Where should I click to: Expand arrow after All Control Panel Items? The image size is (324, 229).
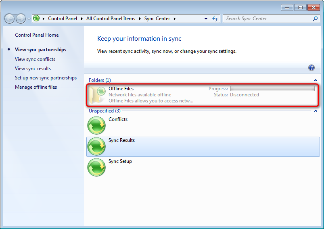[x=140, y=19]
